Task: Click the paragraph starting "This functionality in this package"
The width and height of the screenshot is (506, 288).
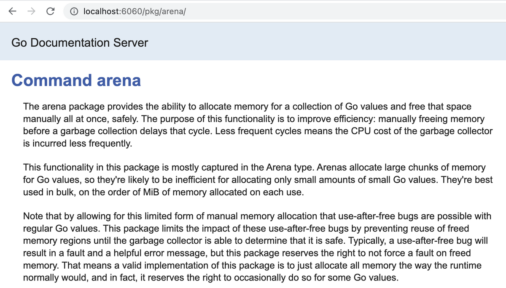Action: 258,180
